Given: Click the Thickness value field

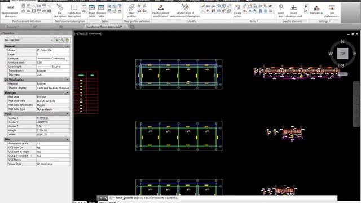Looking at the screenshot, I should click(x=53, y=75).
